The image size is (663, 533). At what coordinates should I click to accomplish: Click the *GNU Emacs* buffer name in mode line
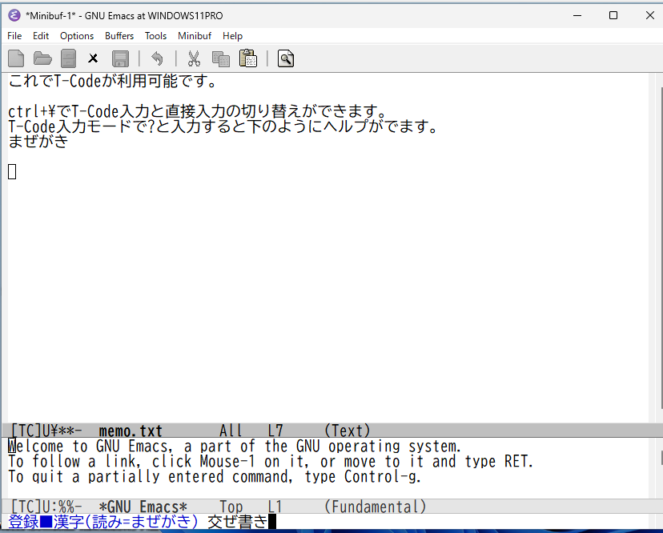pos(143,507)
